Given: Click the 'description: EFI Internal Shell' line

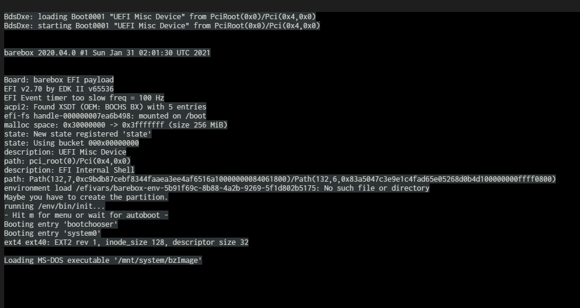Looking at the screenshot, I should [x=69, y=170].
